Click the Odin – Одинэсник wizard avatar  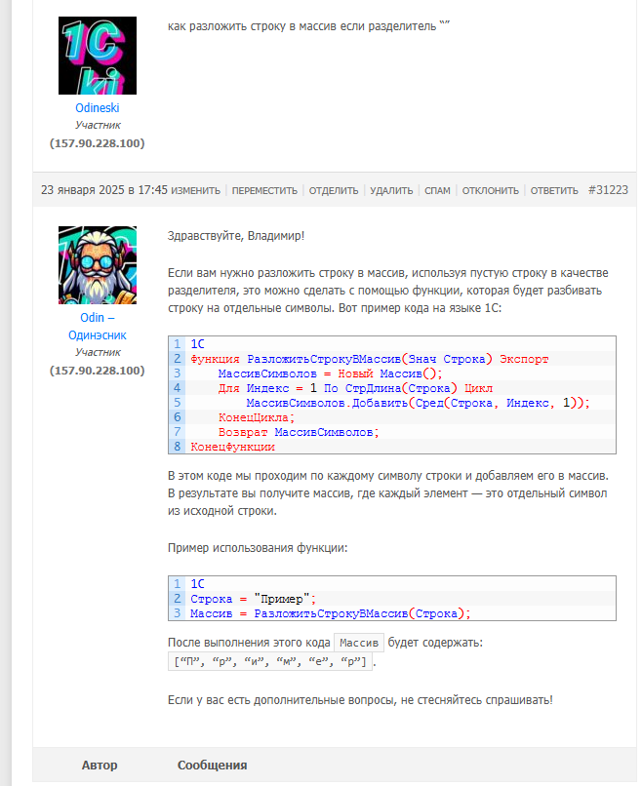coord(98,265)
